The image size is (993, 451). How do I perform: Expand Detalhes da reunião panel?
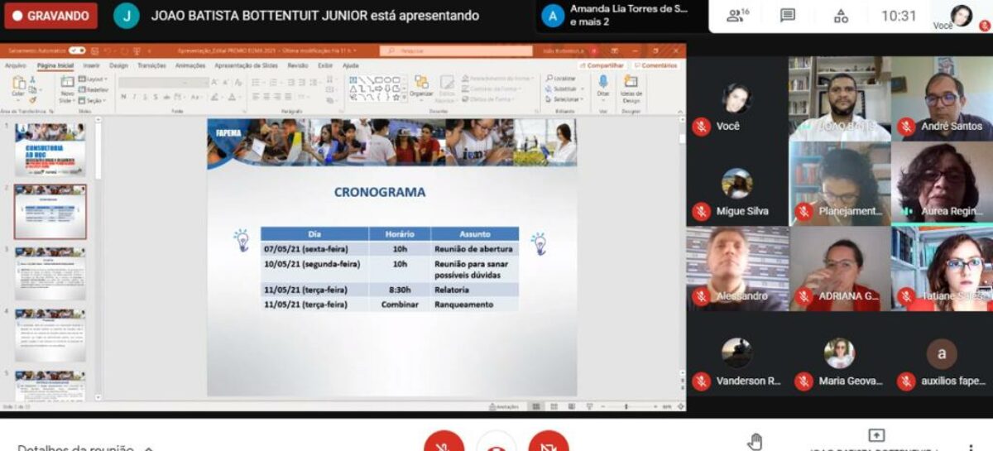[83, 448]
